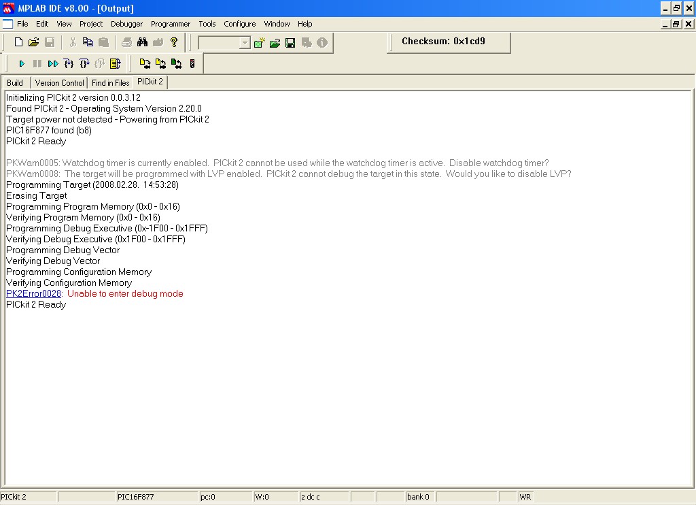Click 'PICkit 2' entry in status bar

pos(28,497)
